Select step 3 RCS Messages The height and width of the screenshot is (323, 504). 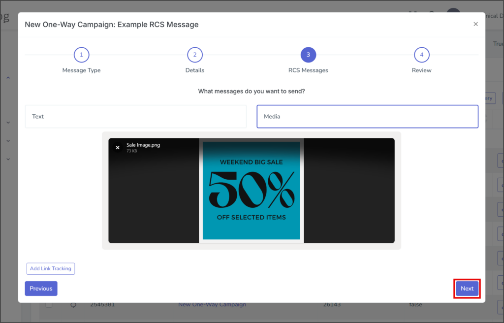(x=308, y=55)
